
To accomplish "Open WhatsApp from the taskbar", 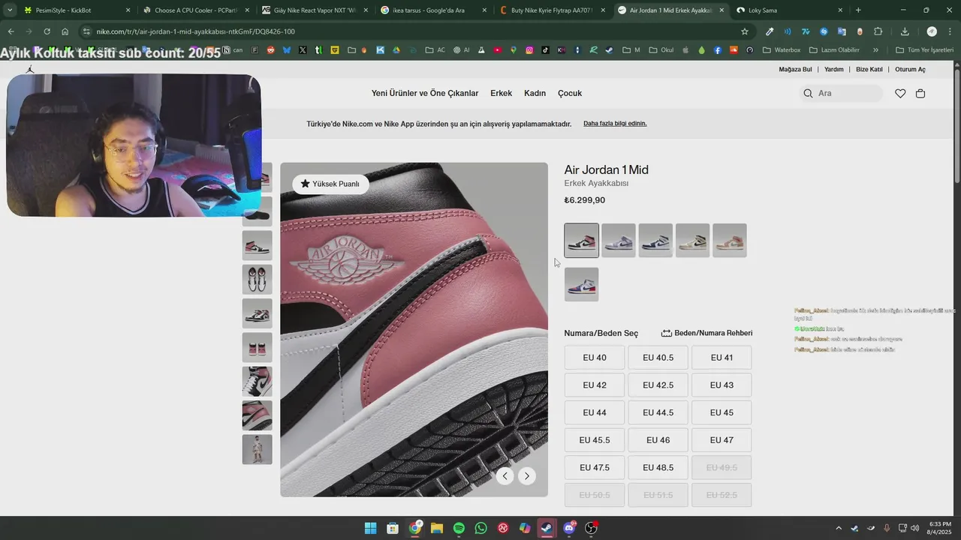I will pos(480,528).
